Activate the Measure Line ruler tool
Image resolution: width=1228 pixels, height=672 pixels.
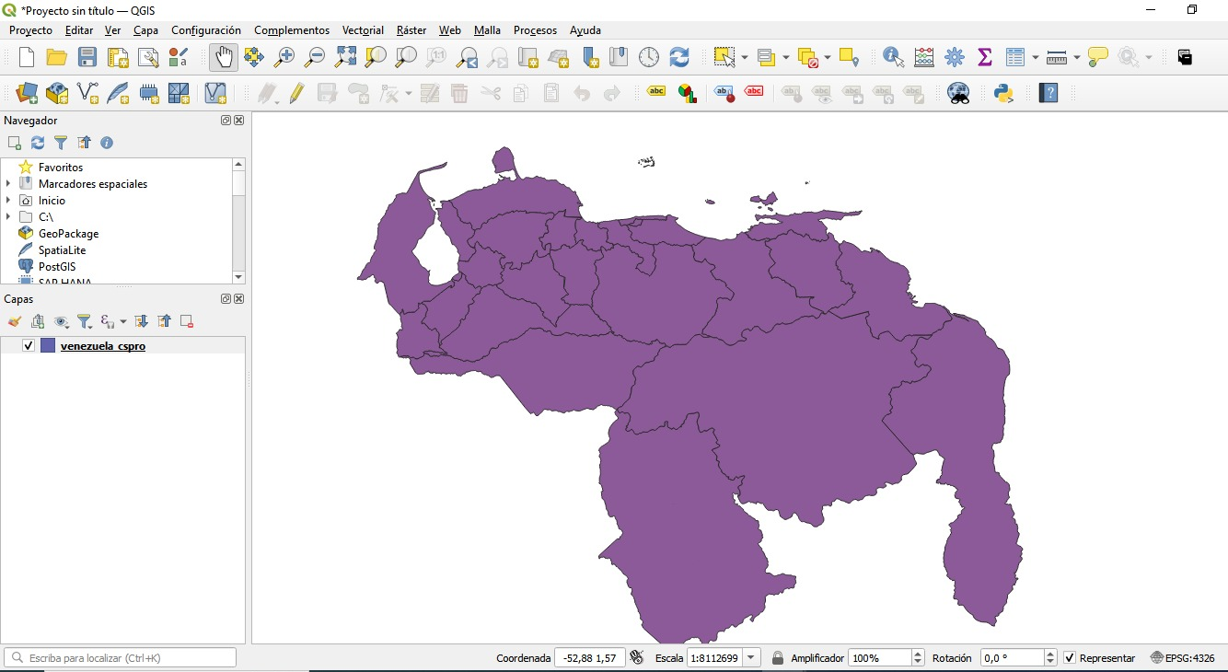(1057, 57)
